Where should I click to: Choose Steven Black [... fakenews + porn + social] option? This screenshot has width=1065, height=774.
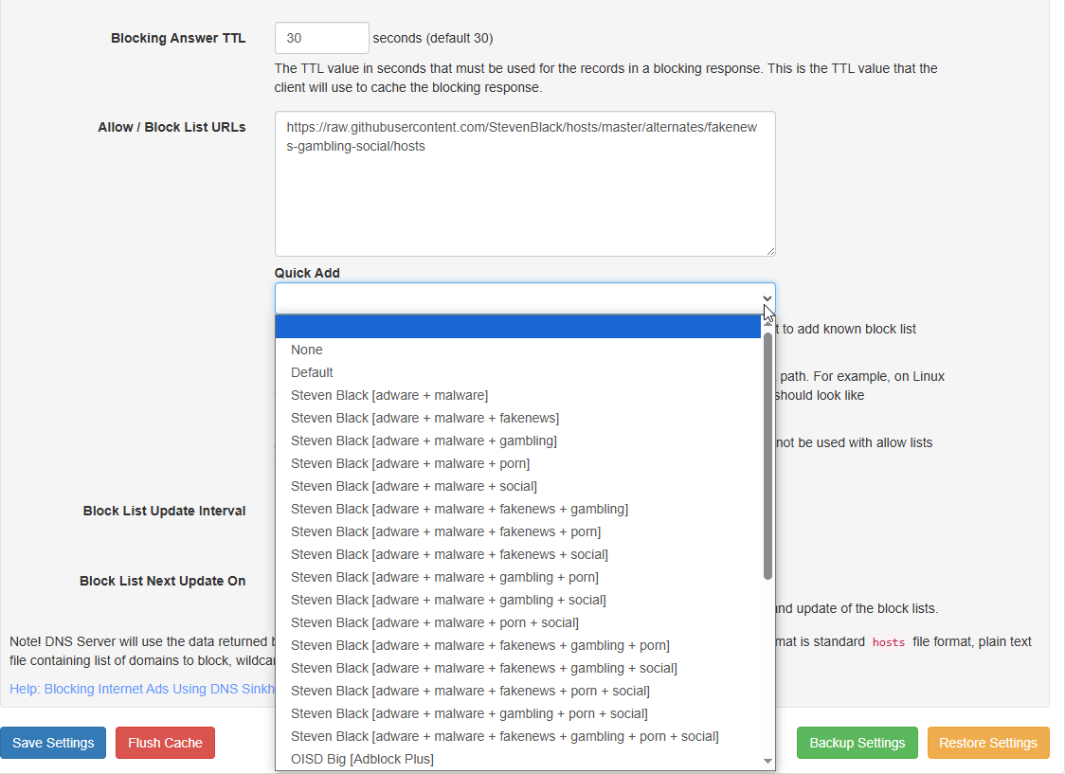coord(518,692)
